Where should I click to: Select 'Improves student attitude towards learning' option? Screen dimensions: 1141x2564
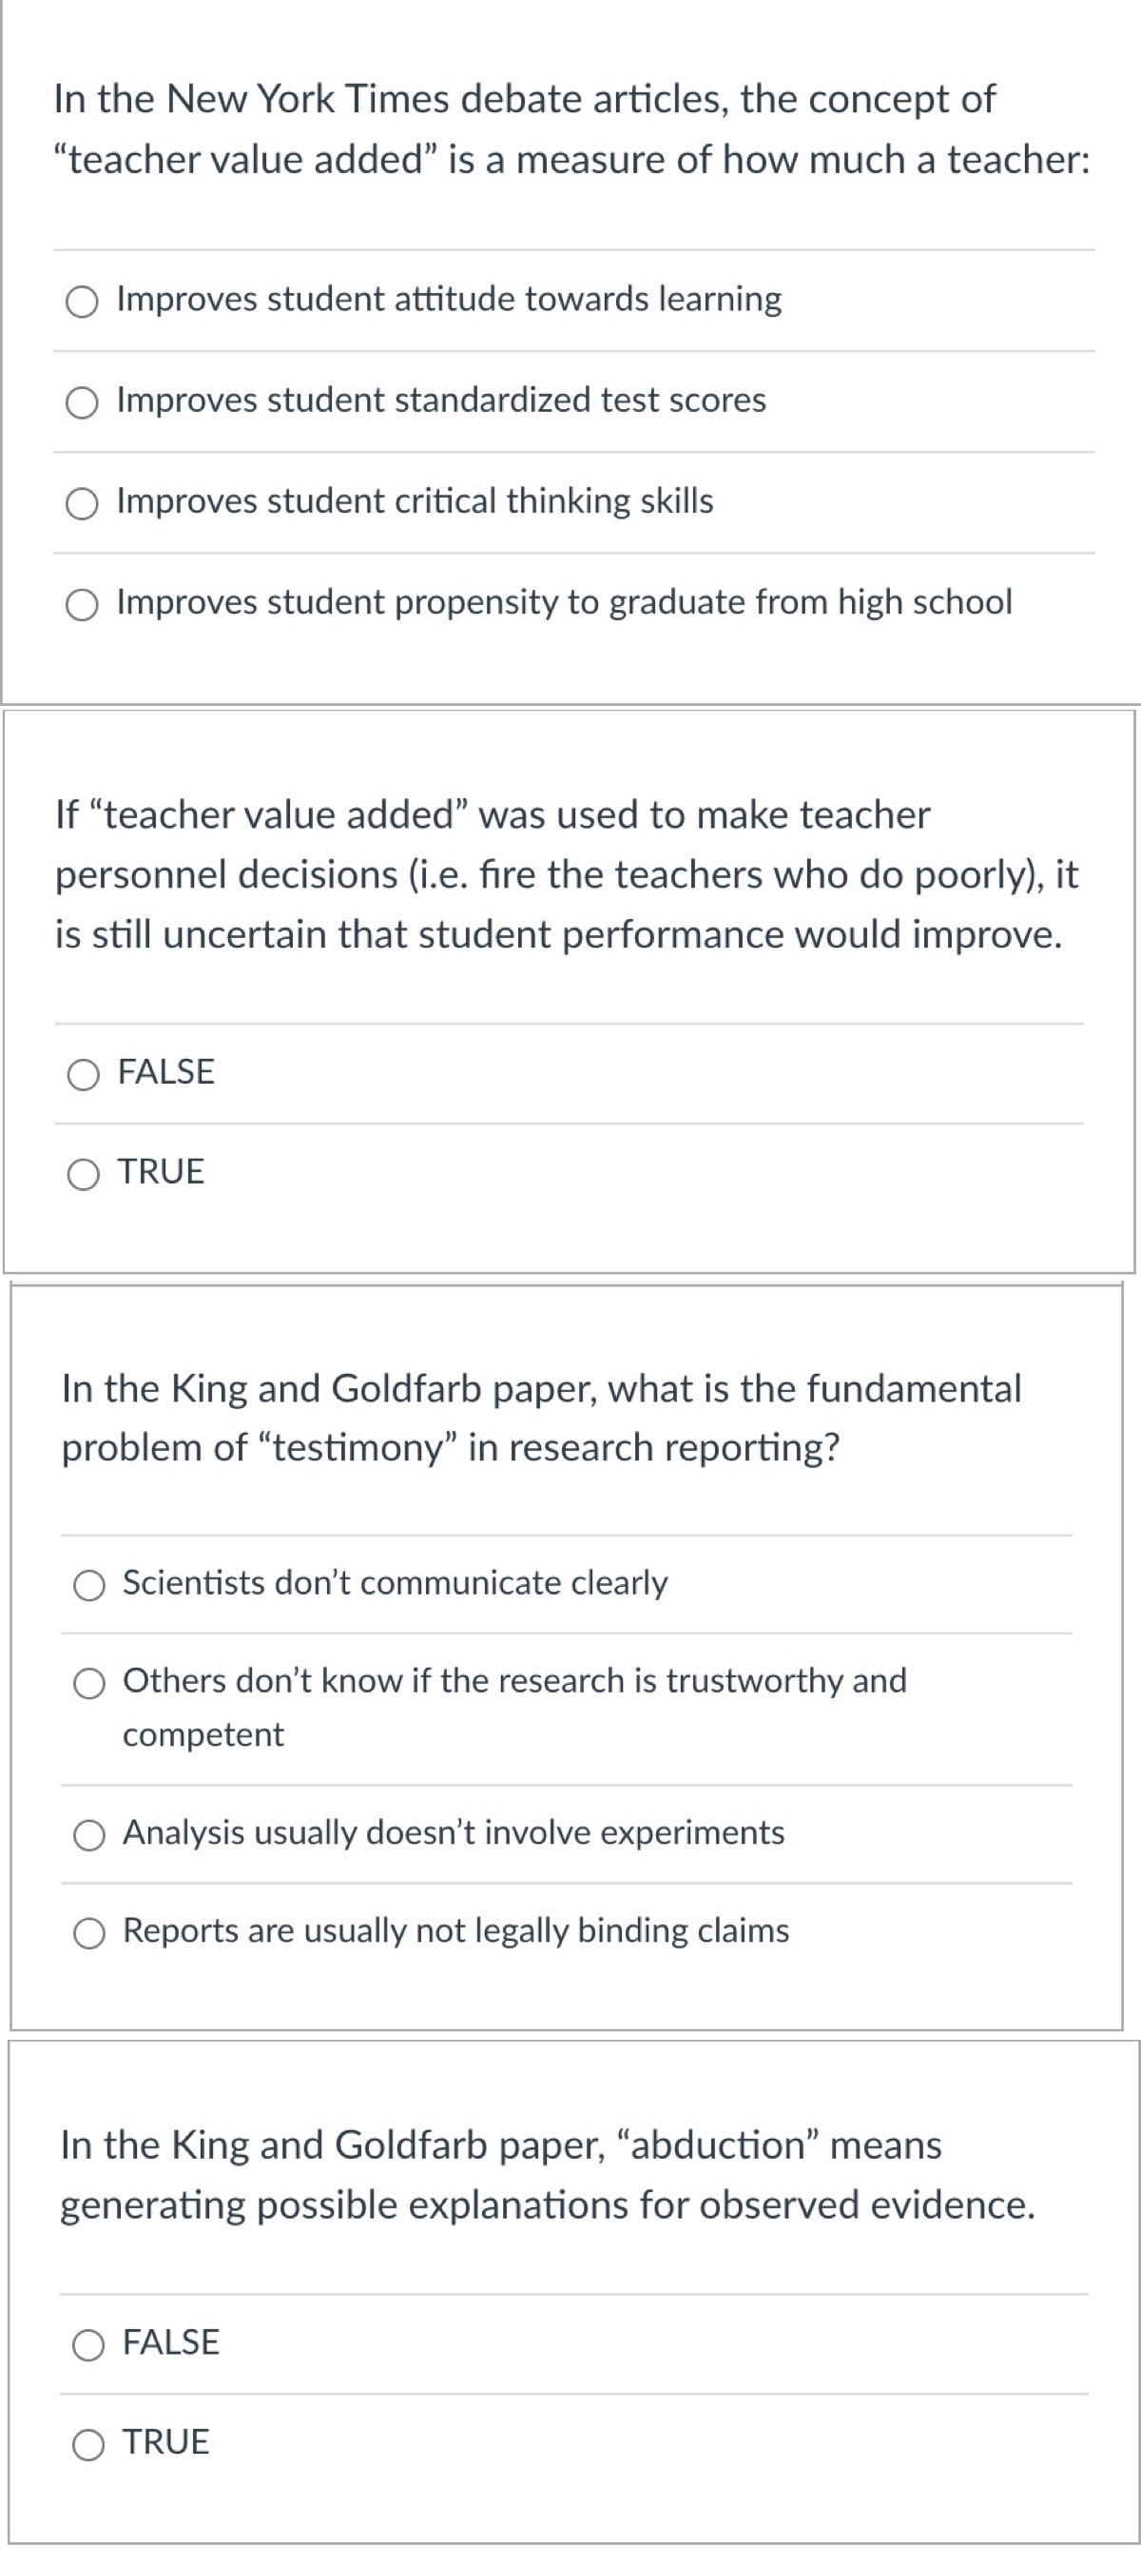[x=83, y=302]
